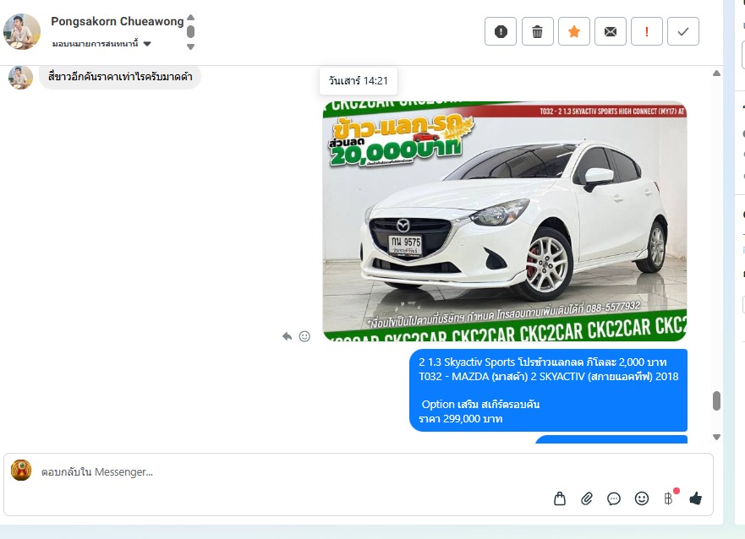
Task: Click the chat scrollbar thumb
Action: pos(716,400)
